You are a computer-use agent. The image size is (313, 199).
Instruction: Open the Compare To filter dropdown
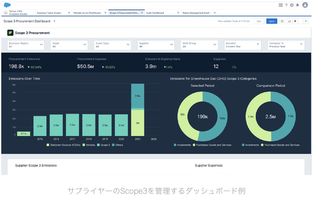pos(286,45)
